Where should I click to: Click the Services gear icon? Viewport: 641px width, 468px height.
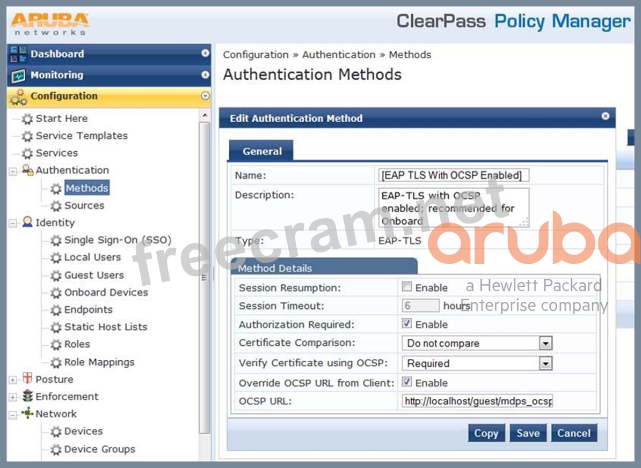tap(27, 153)
